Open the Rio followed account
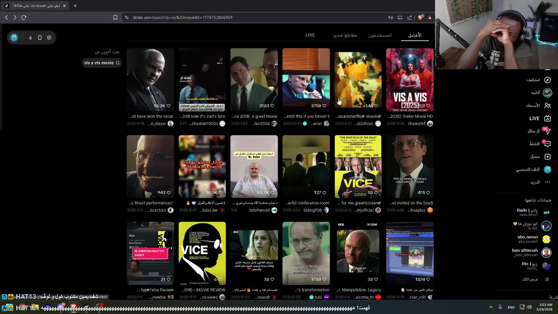Screen dimensions: 558x314 (536, 266)
